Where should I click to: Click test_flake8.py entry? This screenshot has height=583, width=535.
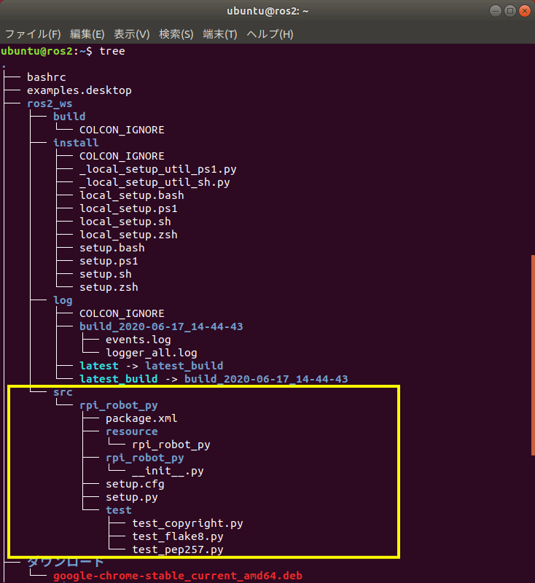178,536
